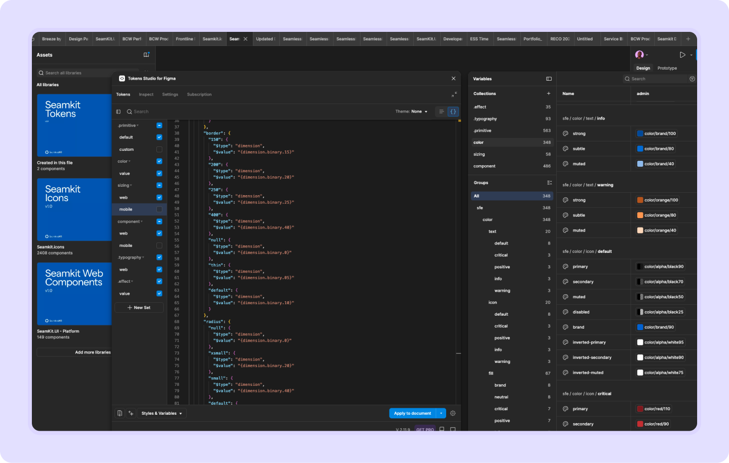Viewport: 729px width, 463px height.
Task: Uncheck the .typography token set group checkbox
Action: coord(159,257)
